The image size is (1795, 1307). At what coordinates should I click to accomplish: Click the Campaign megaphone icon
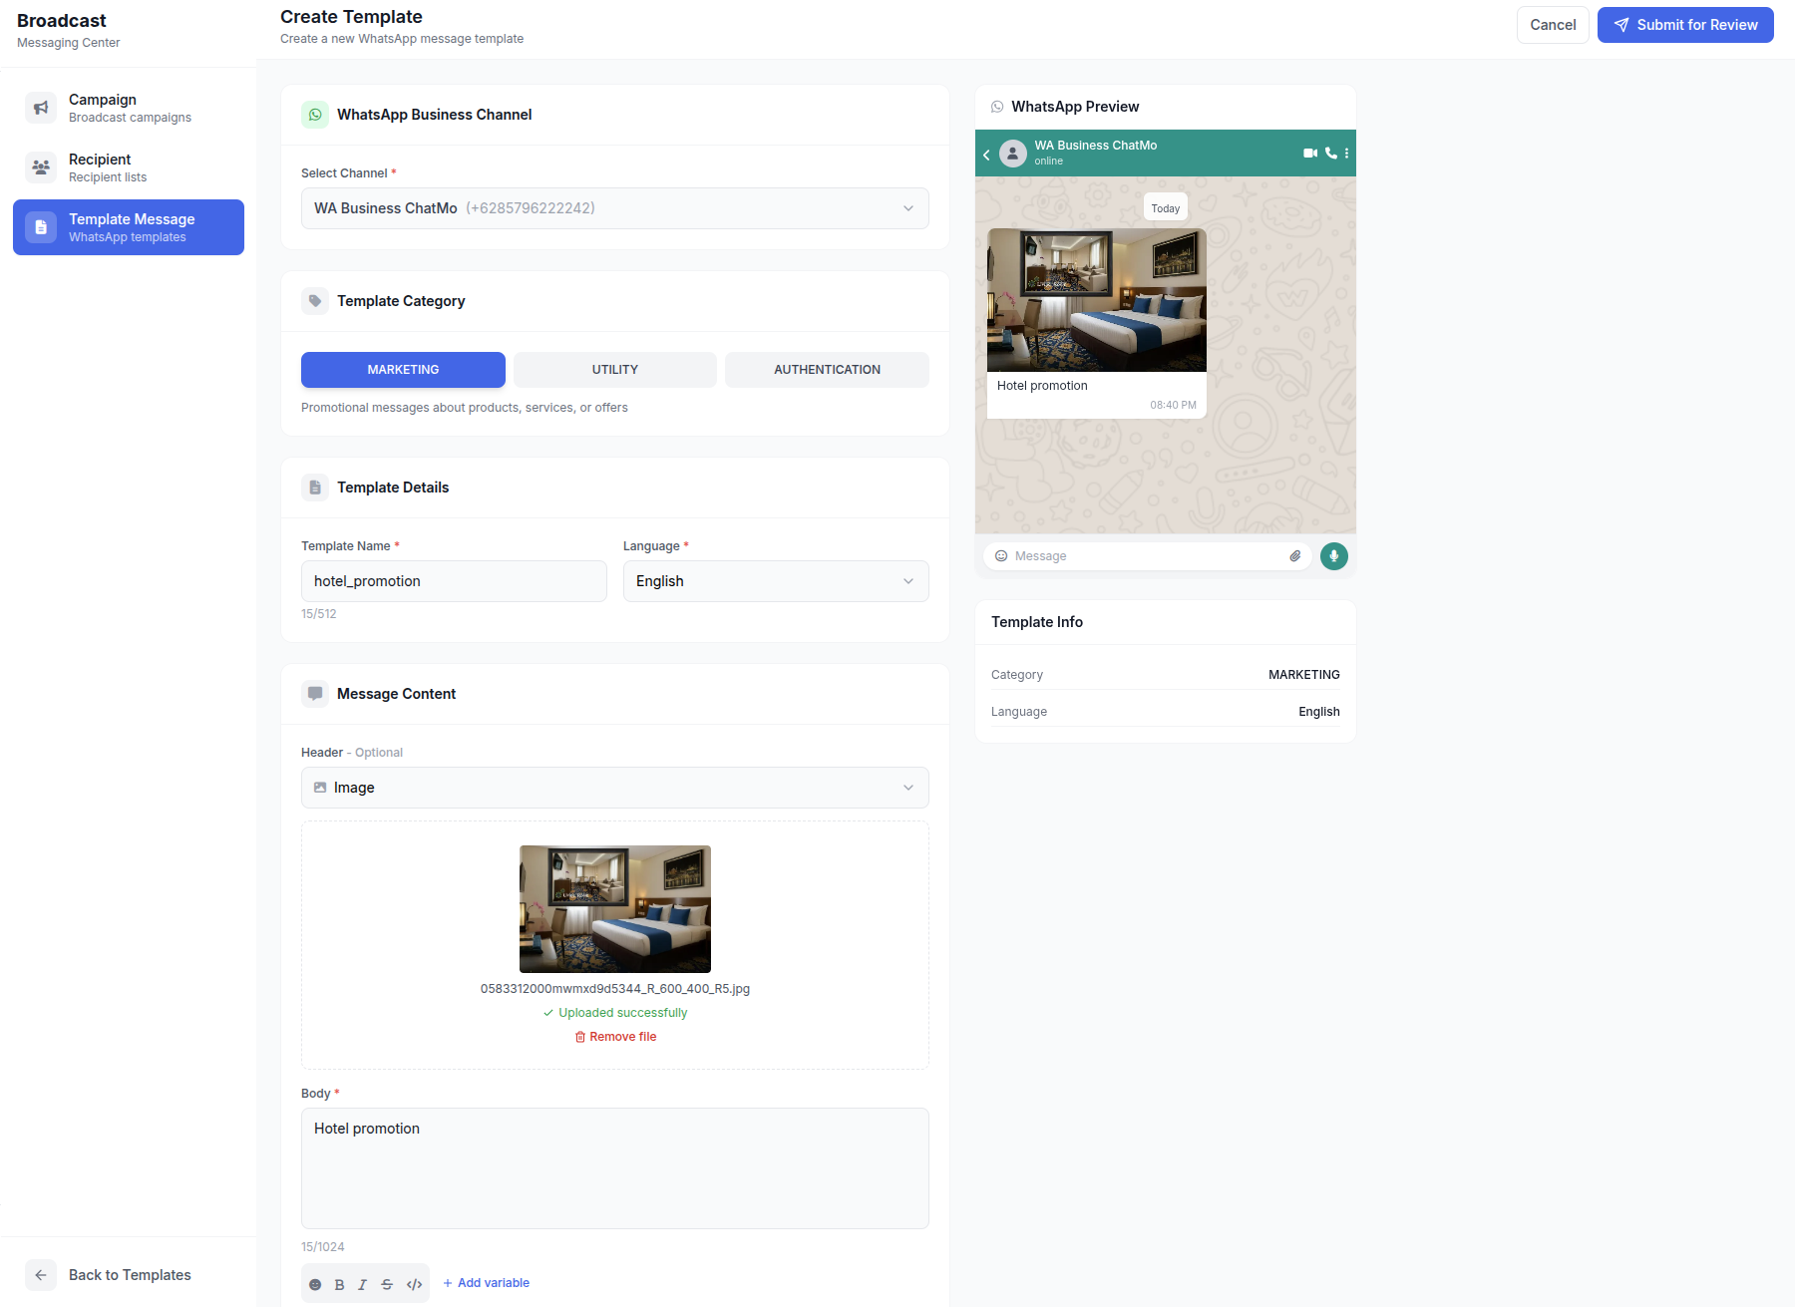point(41,108)
